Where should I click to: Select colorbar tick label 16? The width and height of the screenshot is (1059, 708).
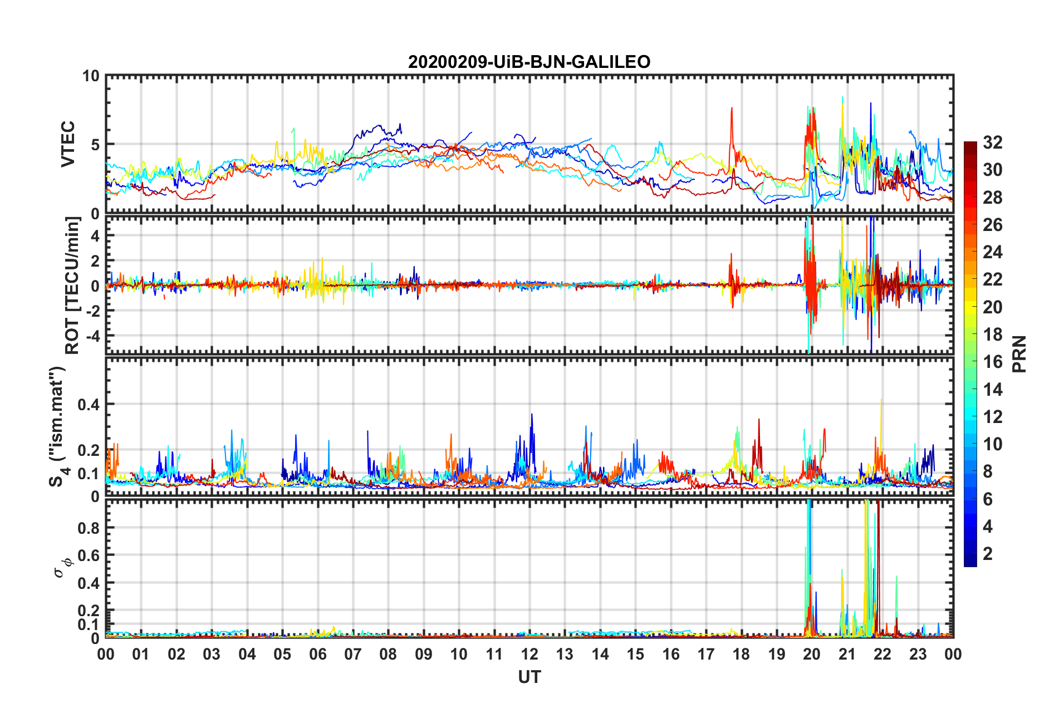point(992,362)
